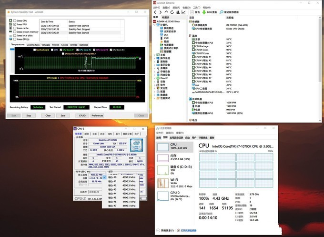Uncheck Stress FPU checkbox
Image resolution: width=324 pixels, height=237 pixels.
click(15, 24)
